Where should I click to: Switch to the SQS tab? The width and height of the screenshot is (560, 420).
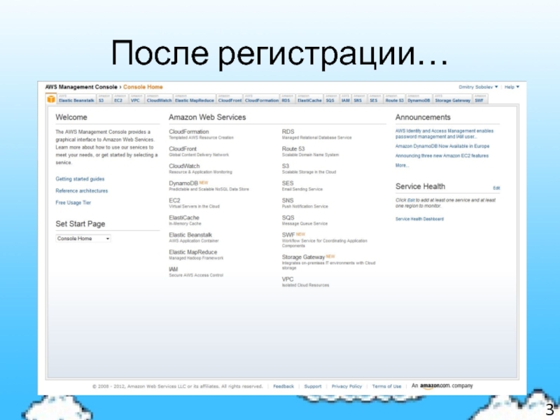[x=330, y=99]
